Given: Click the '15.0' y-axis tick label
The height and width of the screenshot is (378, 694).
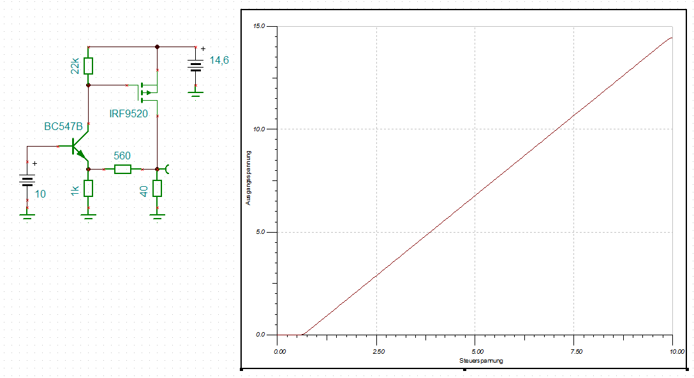Looking at the screenshot, I should coord(259,26).
